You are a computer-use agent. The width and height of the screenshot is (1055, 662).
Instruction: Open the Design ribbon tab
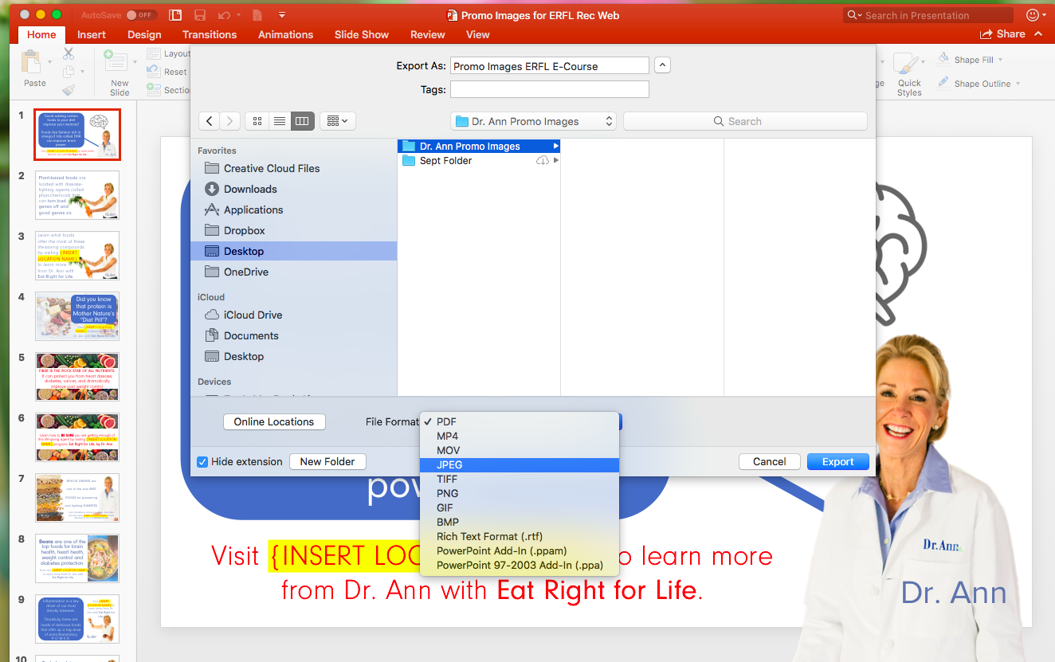(144, 34)
